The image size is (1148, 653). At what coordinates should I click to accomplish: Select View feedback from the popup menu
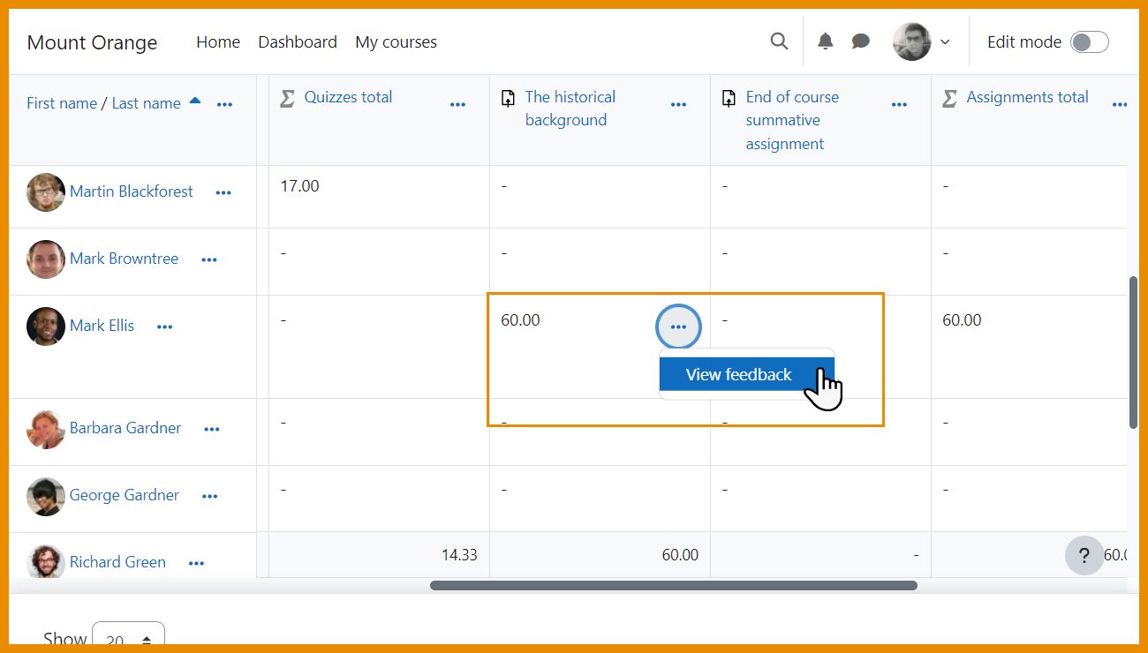[x=738, y=374]
